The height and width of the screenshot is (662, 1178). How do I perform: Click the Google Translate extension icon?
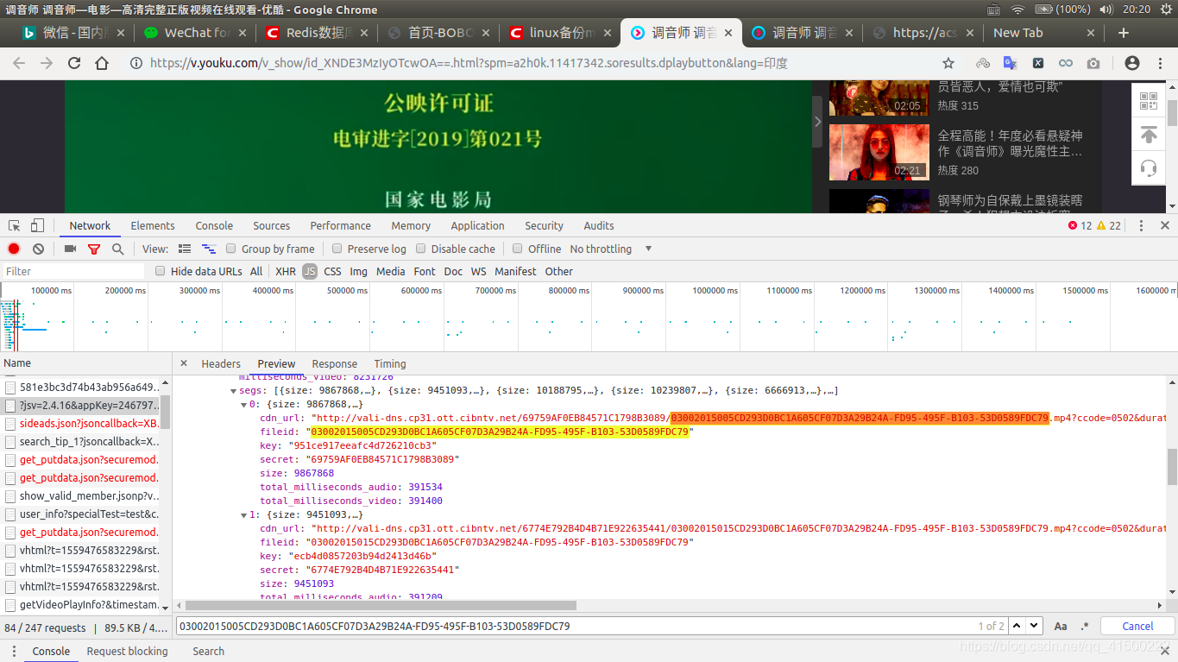click(1010, 63)
